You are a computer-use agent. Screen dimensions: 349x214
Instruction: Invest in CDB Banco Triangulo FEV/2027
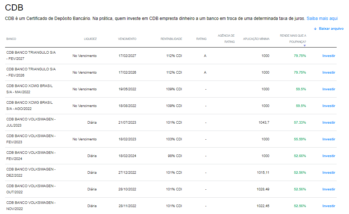pyautogui.click(x=329, y=56)
